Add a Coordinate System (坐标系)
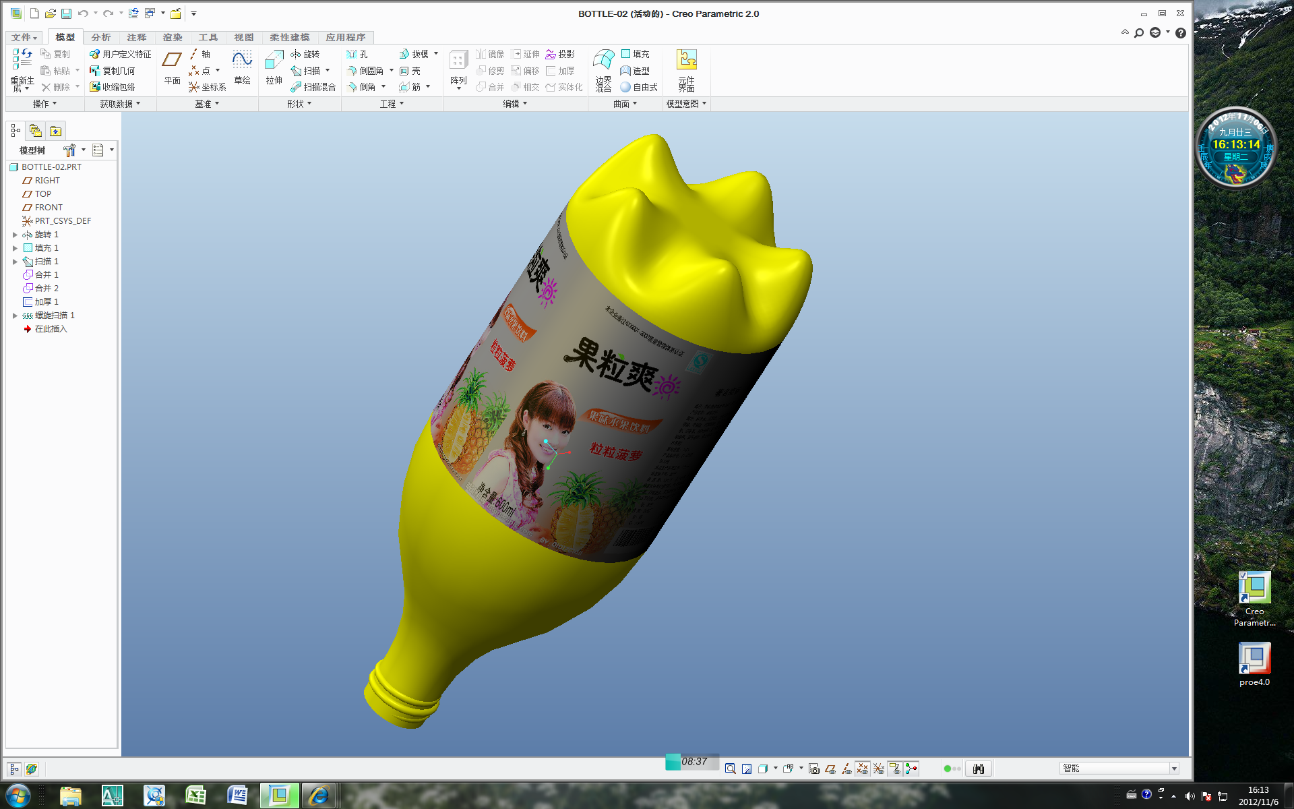The height and width of the screenshot is (809, 1294). click(x=208, y=87)
